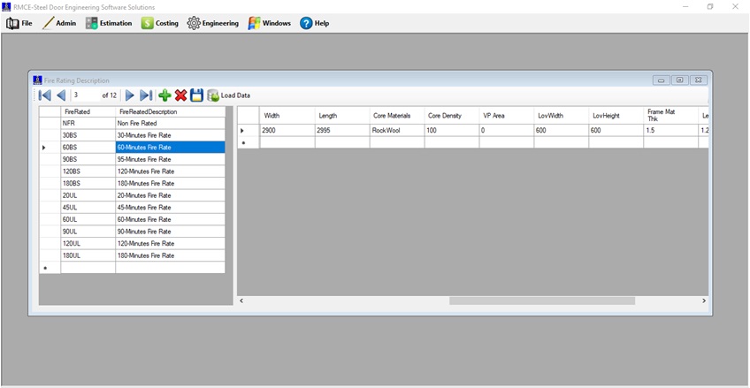Click the Core Density column header
Image resolution: width=750 pixels, height=388 pixels.
[452, 116]
